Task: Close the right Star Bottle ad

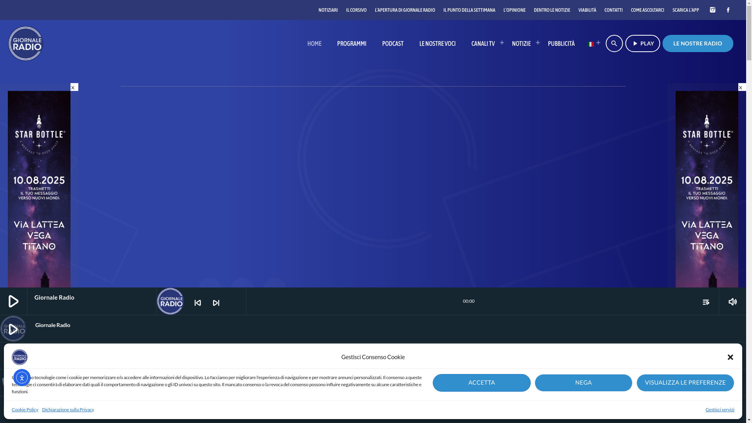Action: click(x=742, y=87)
